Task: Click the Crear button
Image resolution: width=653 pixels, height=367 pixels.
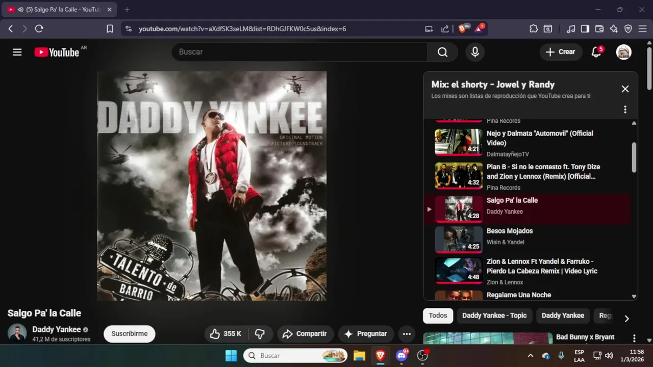Action: (x=561, y=51)
